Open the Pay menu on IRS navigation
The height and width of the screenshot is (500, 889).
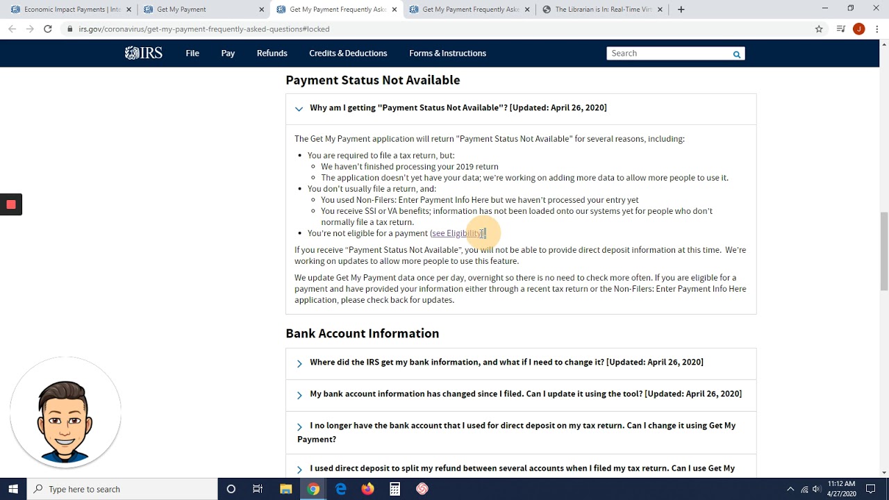(228, 53)
